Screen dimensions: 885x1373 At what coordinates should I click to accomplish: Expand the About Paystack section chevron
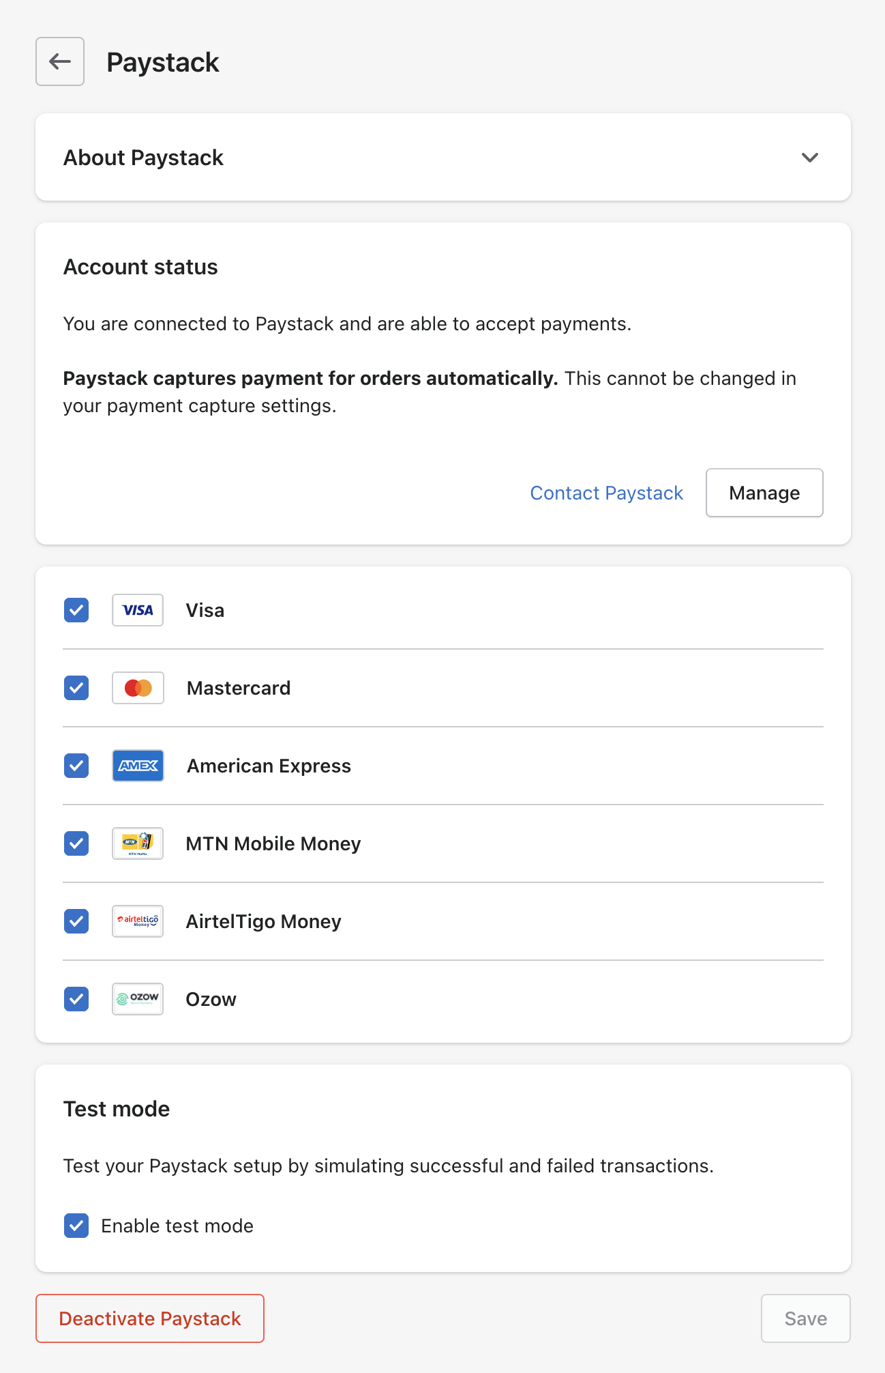(809, 158)
